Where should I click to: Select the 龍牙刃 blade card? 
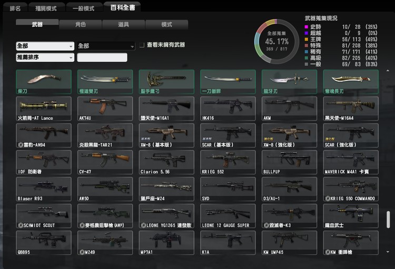click(x=290, y=82)
